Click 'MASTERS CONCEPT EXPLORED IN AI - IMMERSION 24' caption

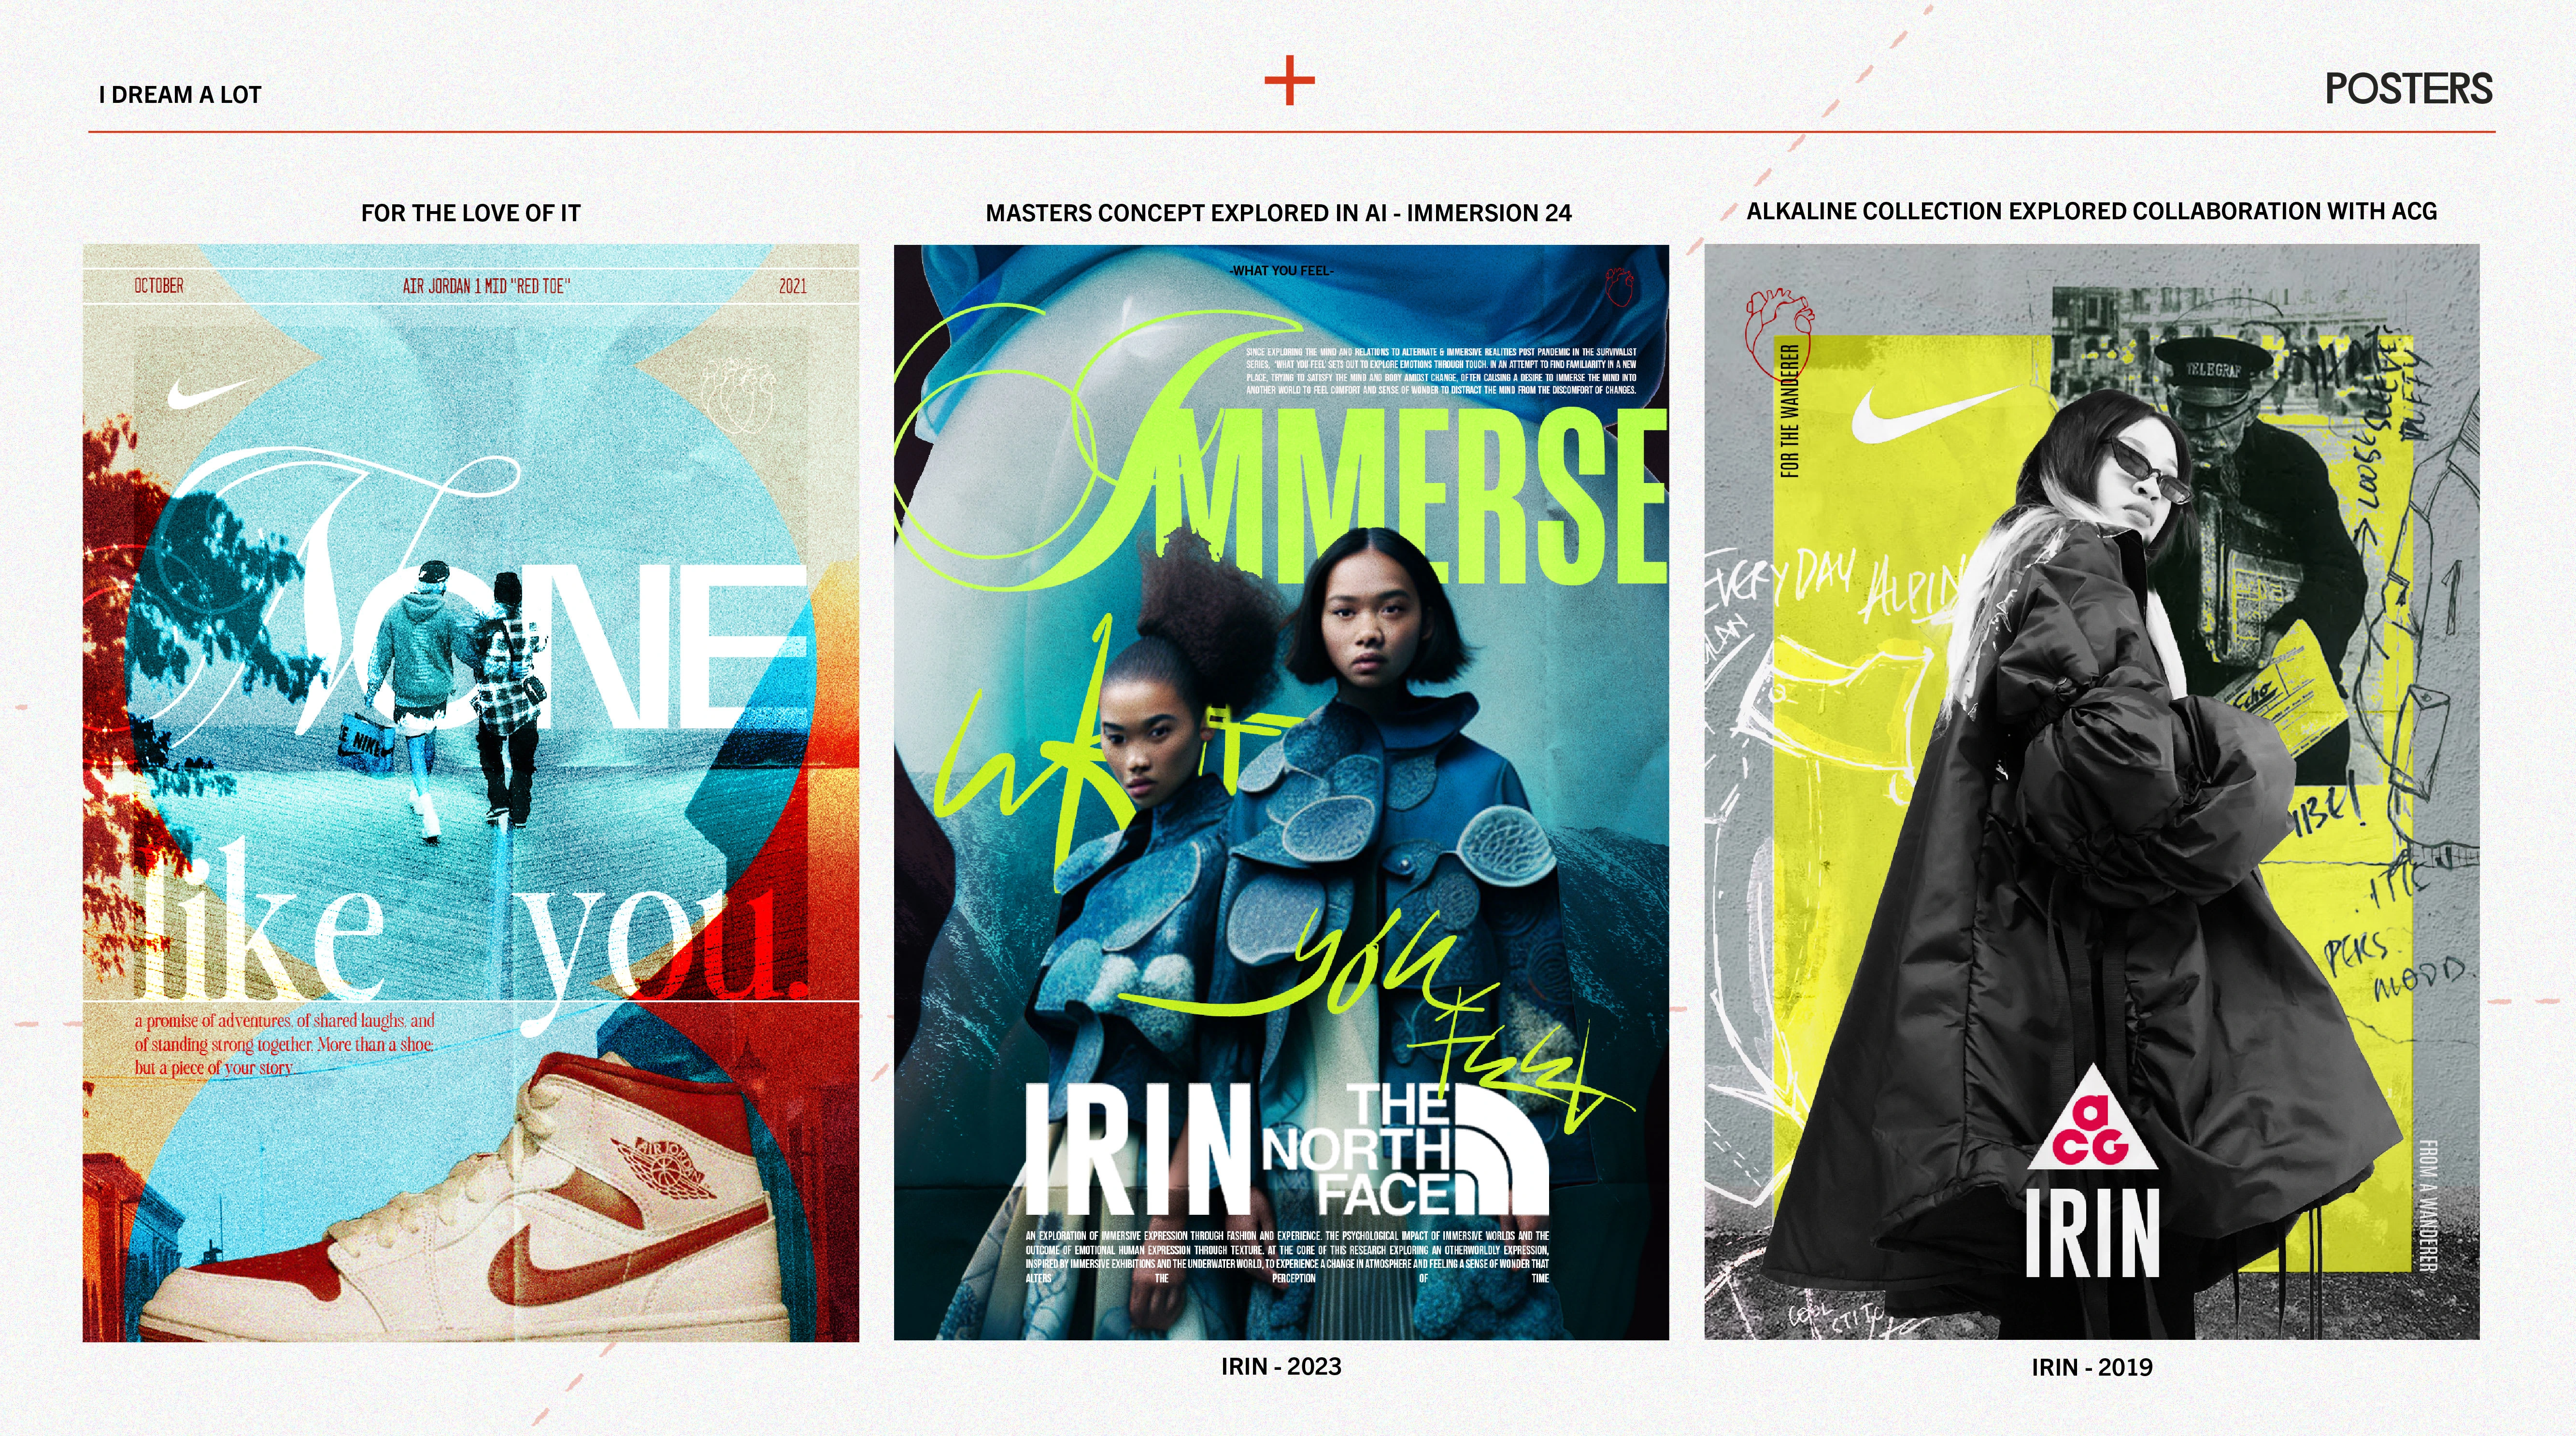point(1278,213)
